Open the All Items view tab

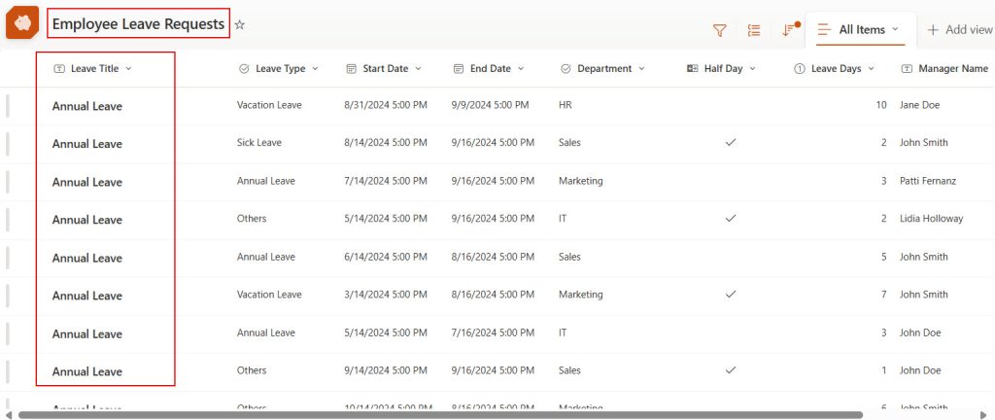click(861, 29)
